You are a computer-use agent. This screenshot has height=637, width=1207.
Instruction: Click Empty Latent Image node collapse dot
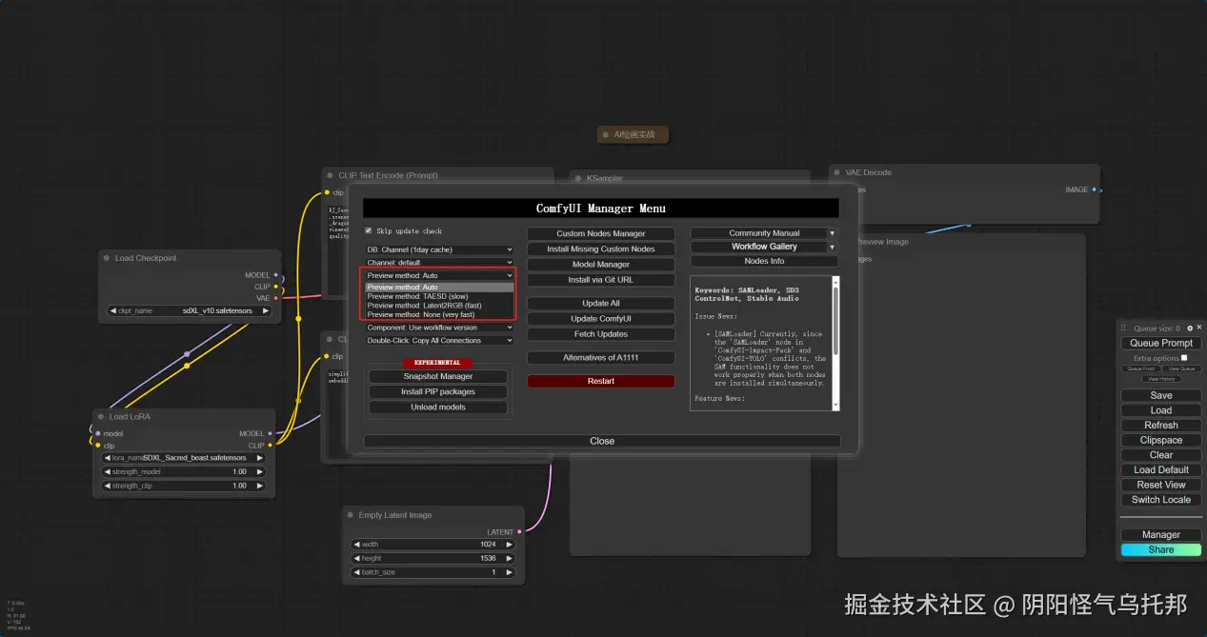coord(350,515)
